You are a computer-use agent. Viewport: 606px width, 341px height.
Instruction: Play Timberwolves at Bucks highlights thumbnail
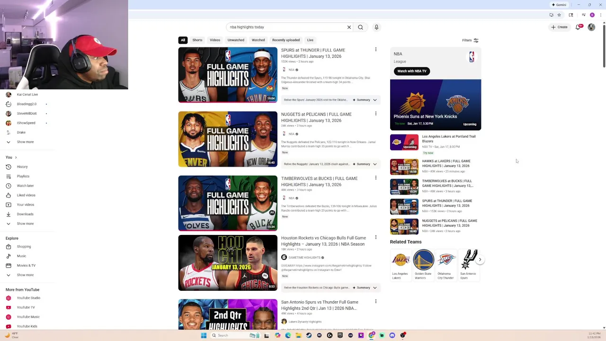pyautogui.click(x=228, y=203)
